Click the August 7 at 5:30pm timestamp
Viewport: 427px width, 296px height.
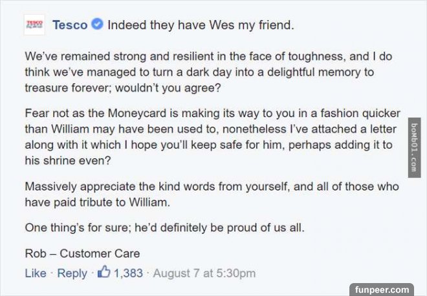pos(204,273)
